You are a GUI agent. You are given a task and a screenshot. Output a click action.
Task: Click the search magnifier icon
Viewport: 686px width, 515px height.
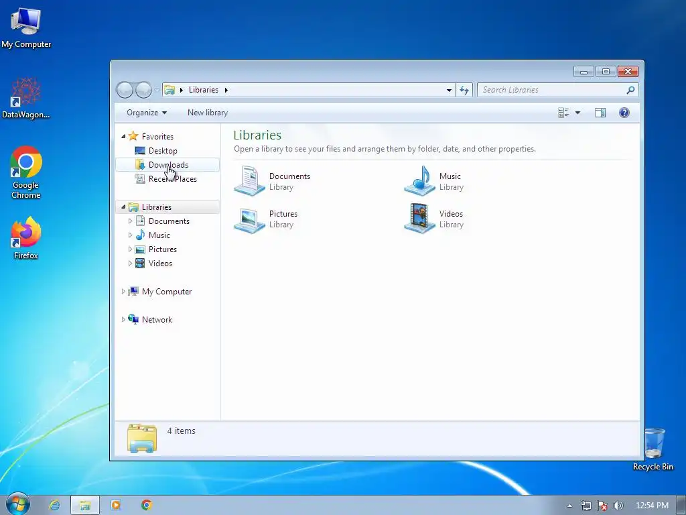(x=630, y=90)
